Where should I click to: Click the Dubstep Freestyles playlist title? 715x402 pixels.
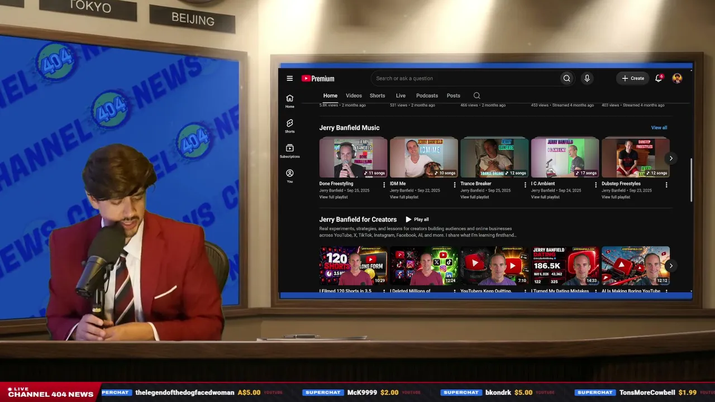[x=621, y=184]
